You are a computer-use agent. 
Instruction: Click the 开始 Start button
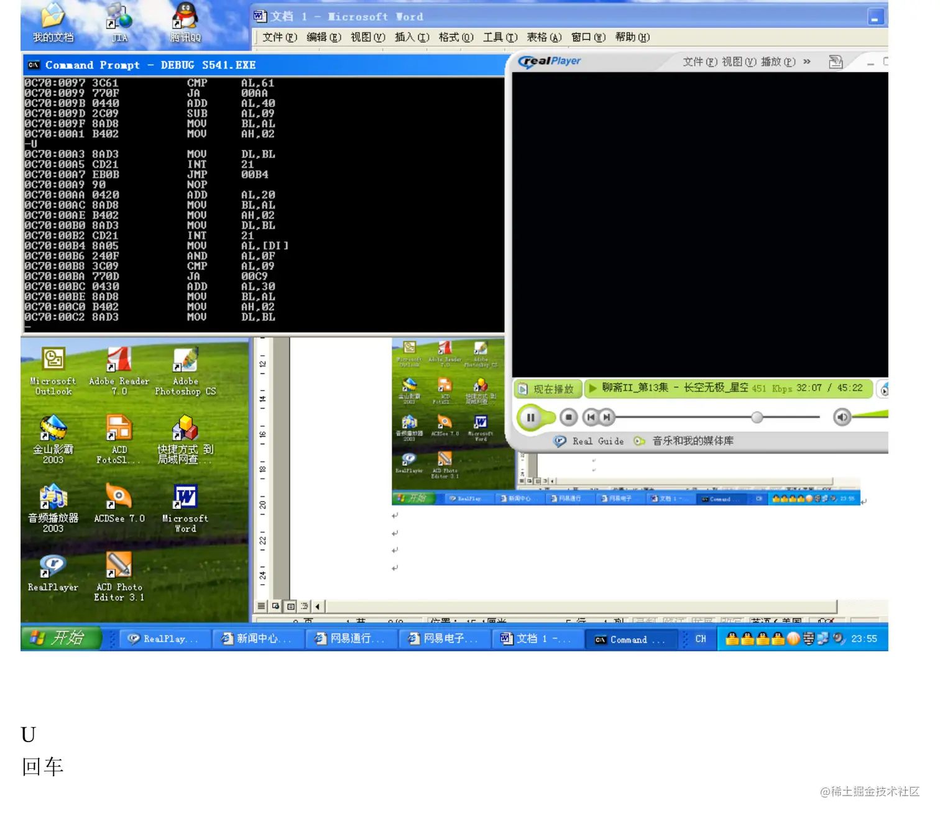tap(61, 638)
